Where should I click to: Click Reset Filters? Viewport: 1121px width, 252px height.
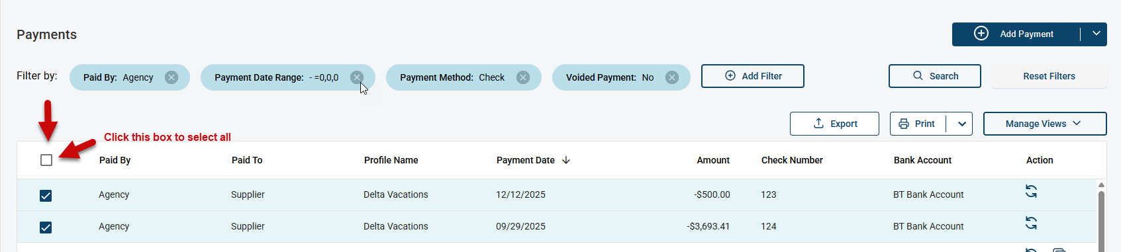tap(1049, 76)
